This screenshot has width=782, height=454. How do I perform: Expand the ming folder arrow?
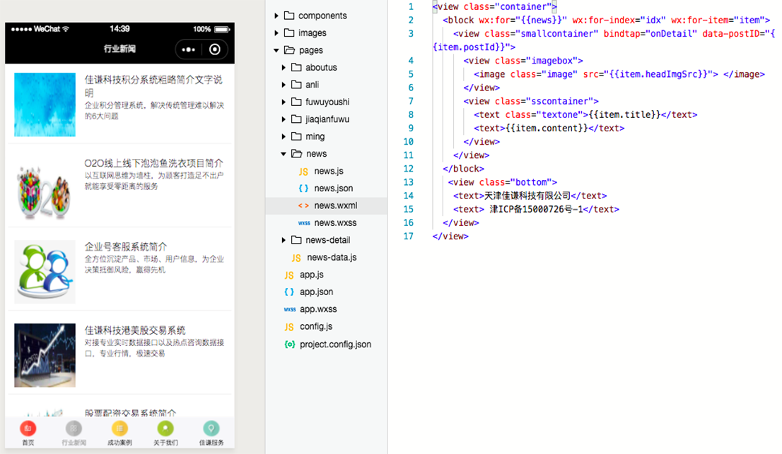284,136
